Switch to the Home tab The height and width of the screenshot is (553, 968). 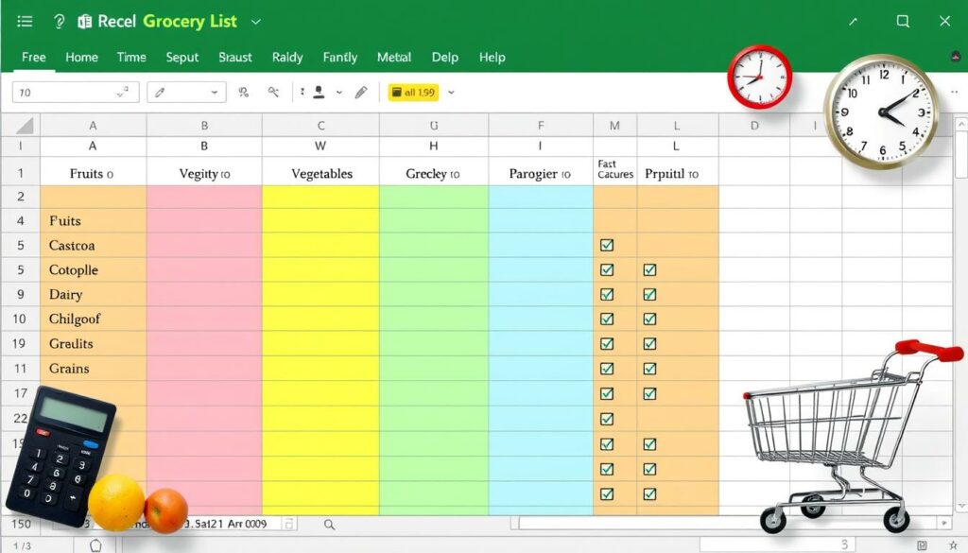coord(81,57)
